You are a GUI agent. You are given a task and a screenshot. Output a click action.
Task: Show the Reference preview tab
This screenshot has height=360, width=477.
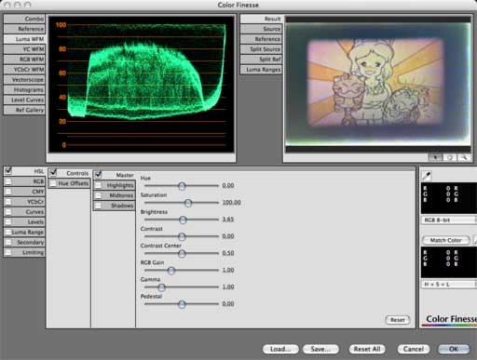tap(261, 39)
